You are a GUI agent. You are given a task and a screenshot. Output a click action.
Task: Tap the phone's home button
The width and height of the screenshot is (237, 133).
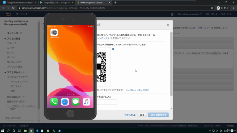click(x=70, y=113)
